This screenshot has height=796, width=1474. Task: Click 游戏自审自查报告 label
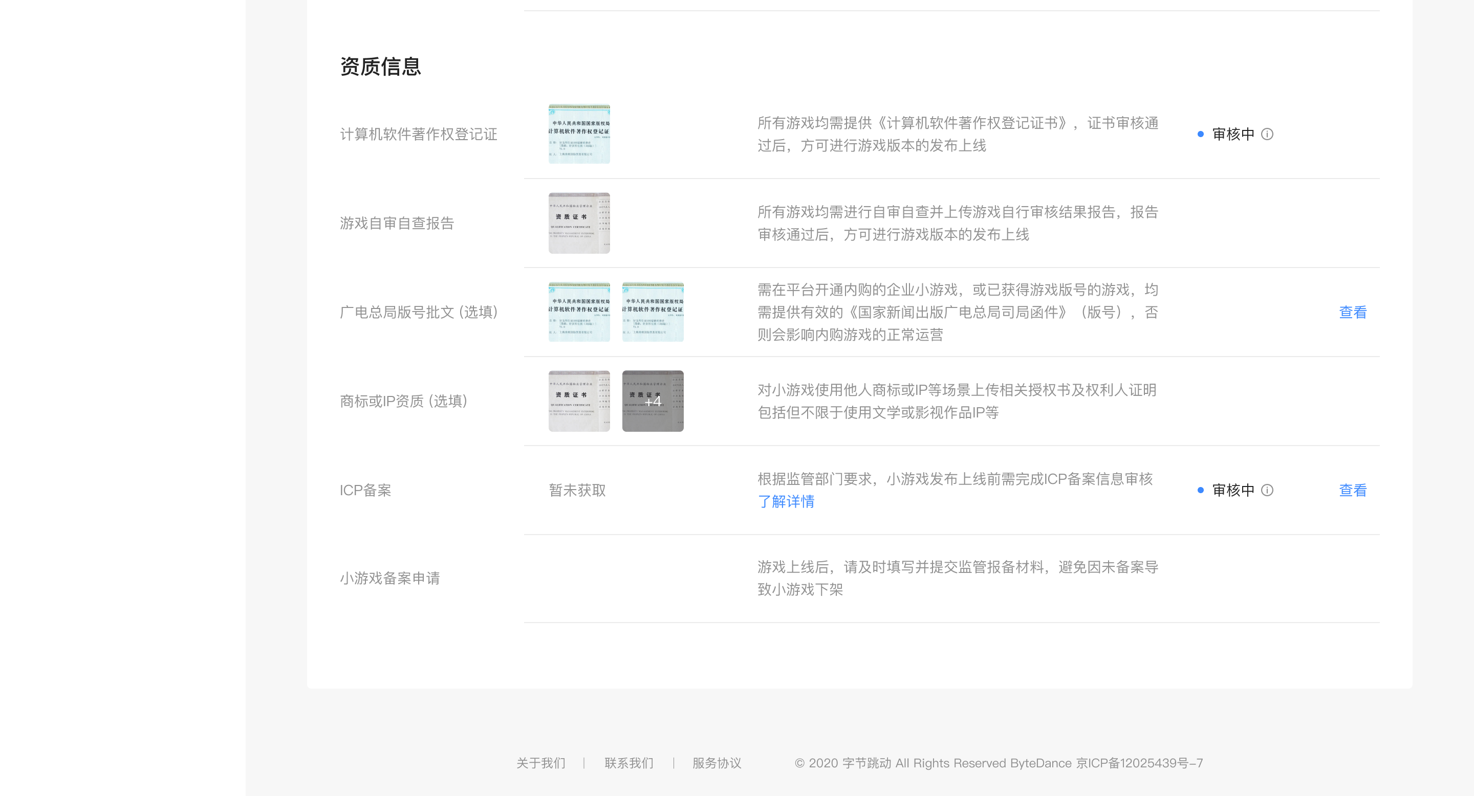coord(397,223)
